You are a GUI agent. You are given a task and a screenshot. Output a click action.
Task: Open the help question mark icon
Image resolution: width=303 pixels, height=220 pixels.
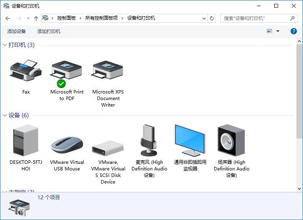293,31
